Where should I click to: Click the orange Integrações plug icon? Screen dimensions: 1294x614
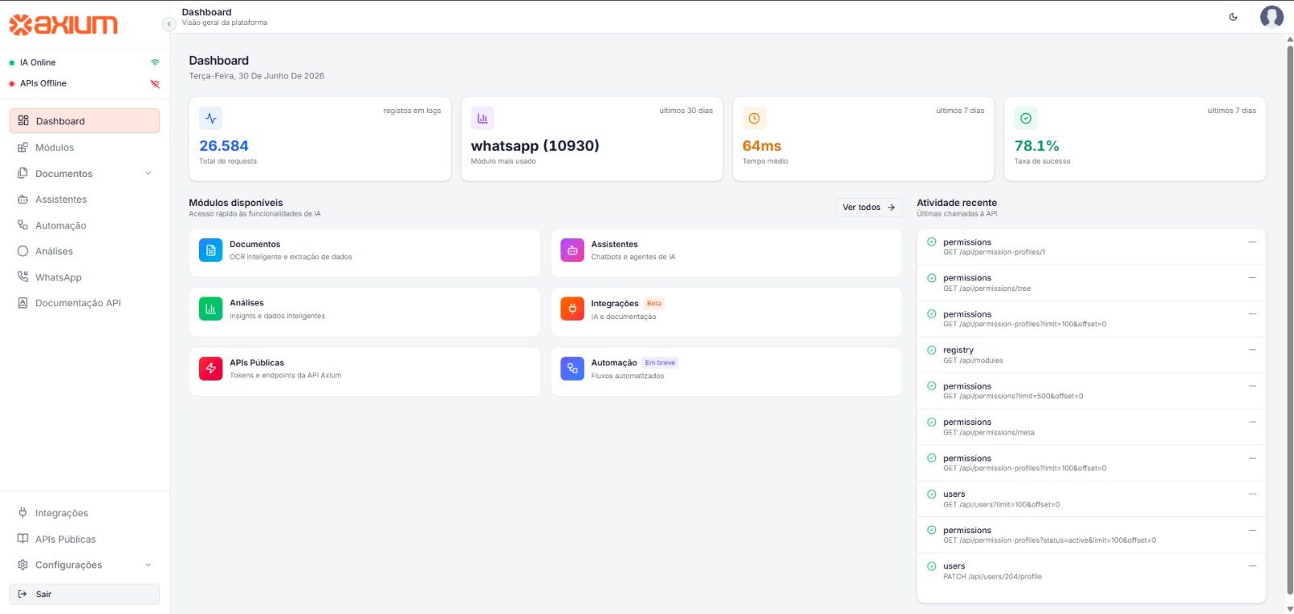coord(573,309)
